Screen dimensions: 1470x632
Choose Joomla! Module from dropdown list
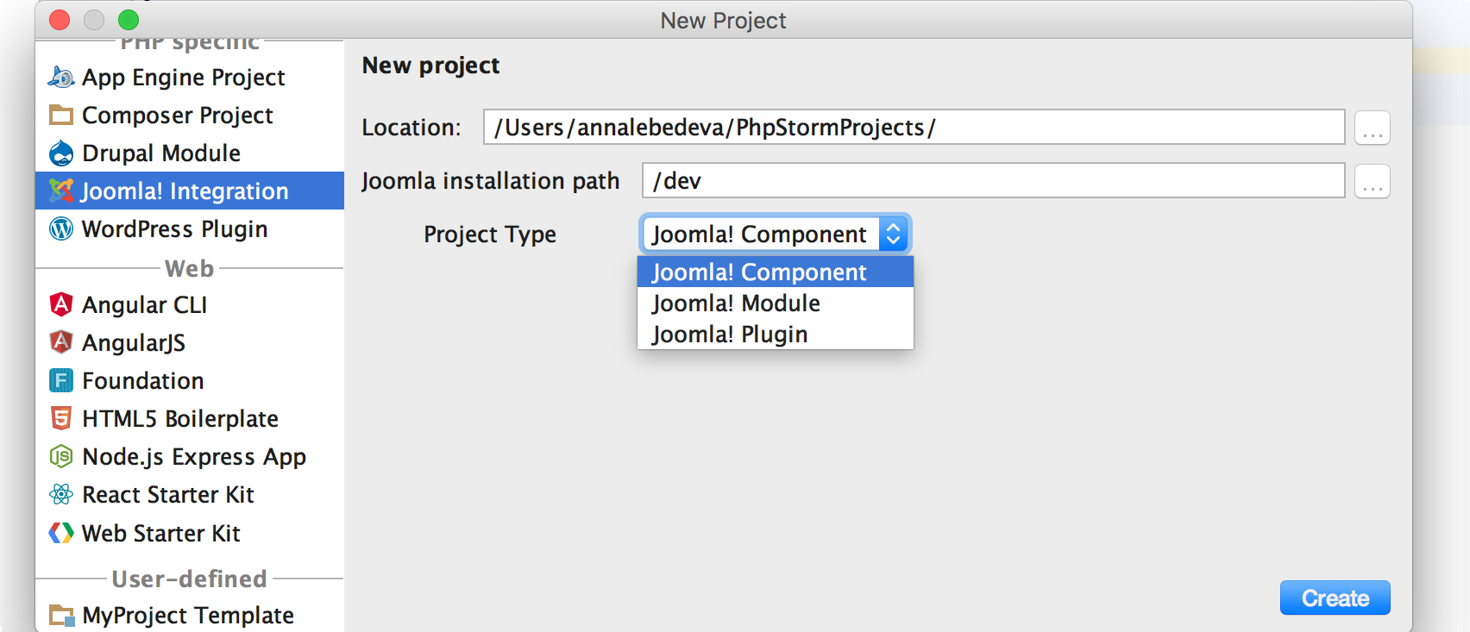coord(736,303)
